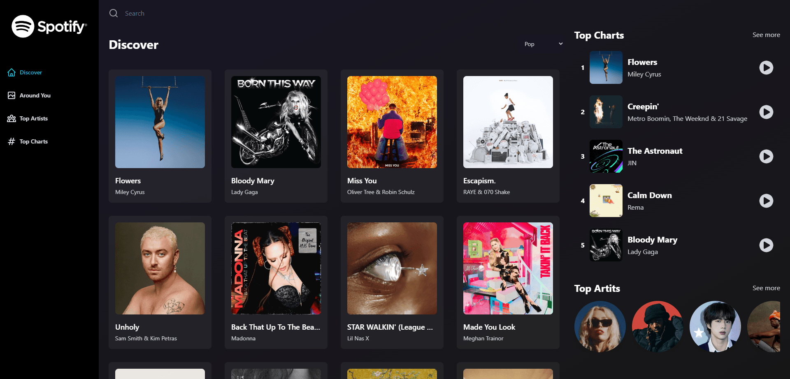Click See more next to Top Charts
Viewport: 790px width, 379px height.
766,35
